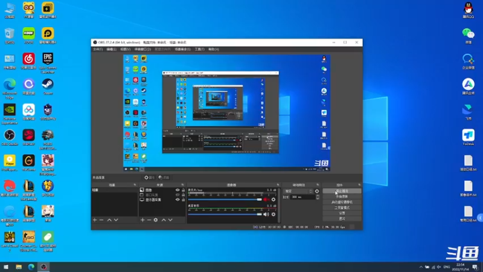Open the PUBG Battlegrounds desktop icon
Screen dimensions: 483x272
pyautogui.click(x=48, y=139)
